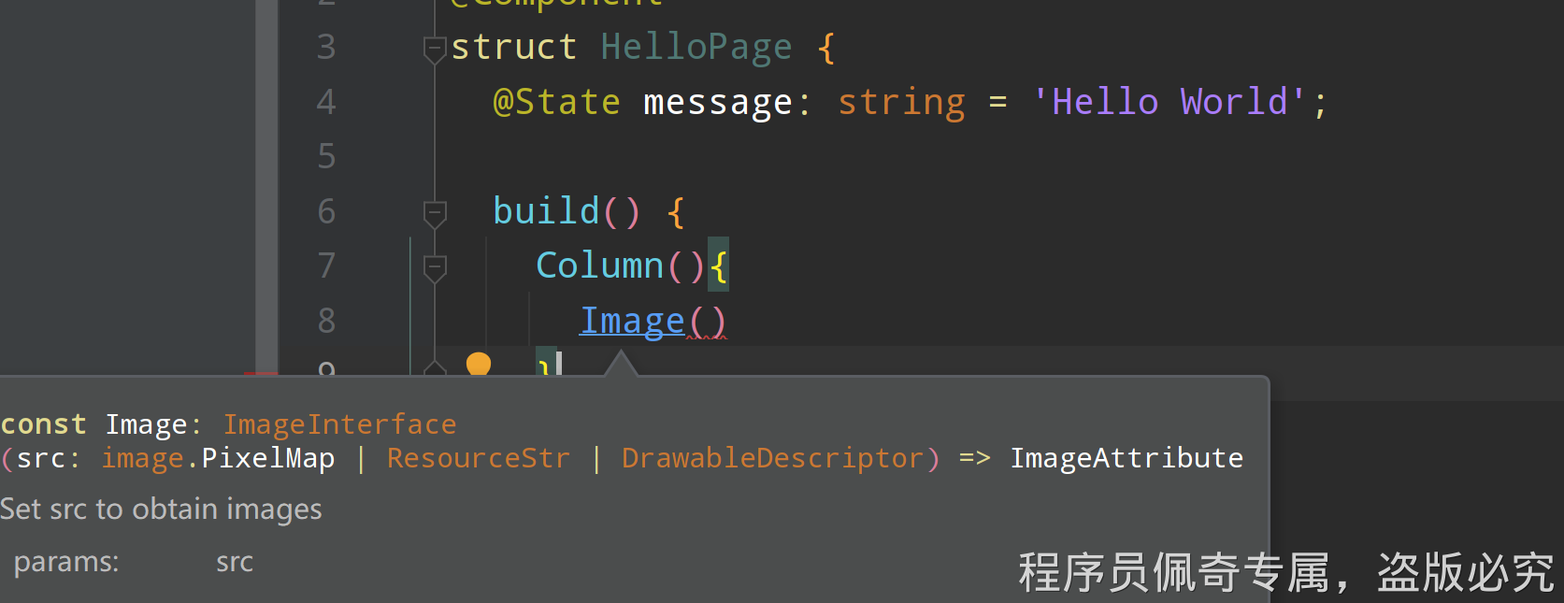Select gutter line number 8
1564x603 pixels.
point(326,321)
